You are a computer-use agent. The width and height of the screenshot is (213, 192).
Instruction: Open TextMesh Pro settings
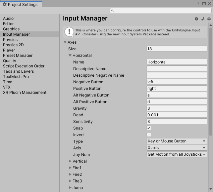(x=30, y=77)
